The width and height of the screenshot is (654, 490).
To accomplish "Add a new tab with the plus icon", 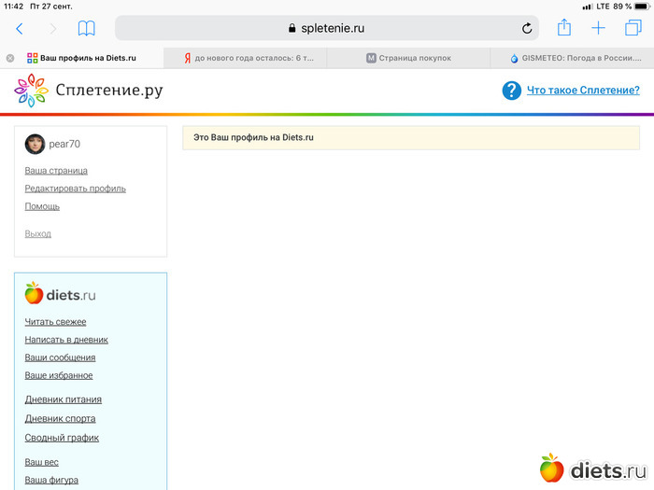I will [x=598, y=28].
